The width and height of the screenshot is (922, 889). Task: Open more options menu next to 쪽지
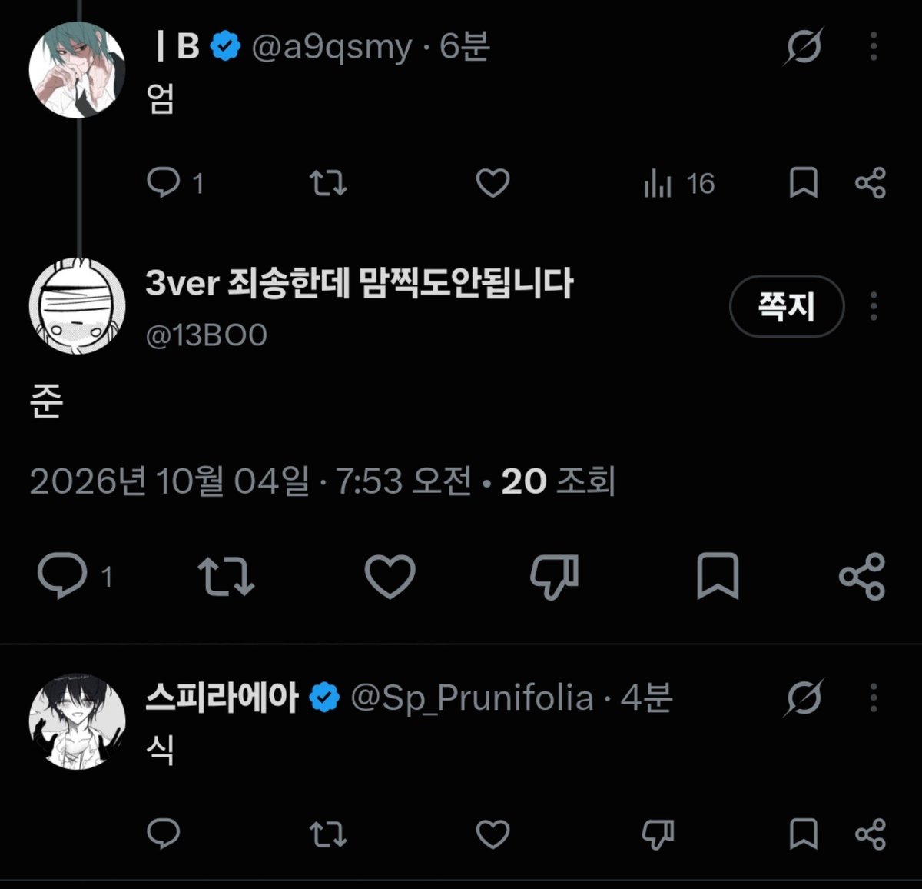tap(874, 306)
